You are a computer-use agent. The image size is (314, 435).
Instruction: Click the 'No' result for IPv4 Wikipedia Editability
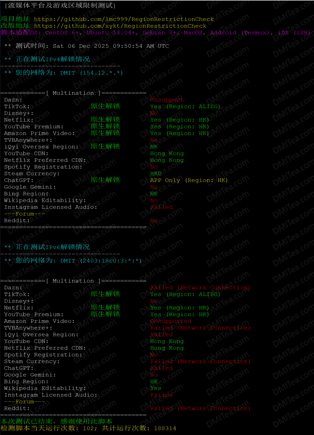(x=154, y=200)
